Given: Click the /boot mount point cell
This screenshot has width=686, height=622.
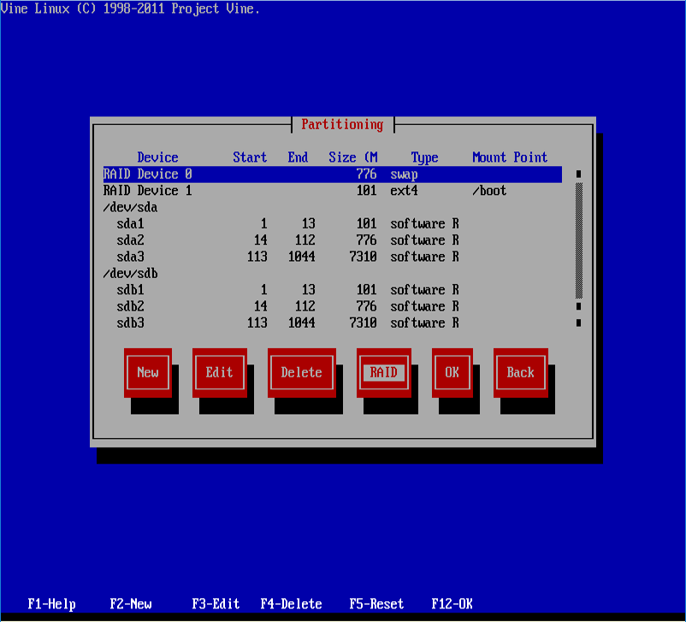Looking at the screenshot, I should [x=489, y=191].
